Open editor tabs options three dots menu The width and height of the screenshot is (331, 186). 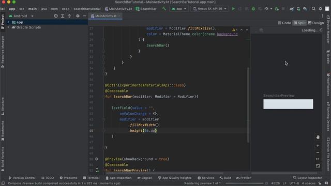pos(322,16)
